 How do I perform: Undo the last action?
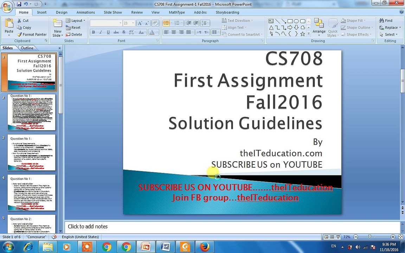(26, 4)
